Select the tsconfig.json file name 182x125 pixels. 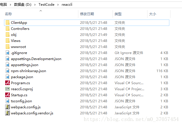pos(21,101)
